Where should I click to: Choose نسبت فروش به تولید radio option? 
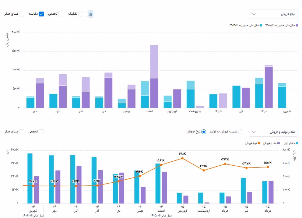tap(241, 132)
